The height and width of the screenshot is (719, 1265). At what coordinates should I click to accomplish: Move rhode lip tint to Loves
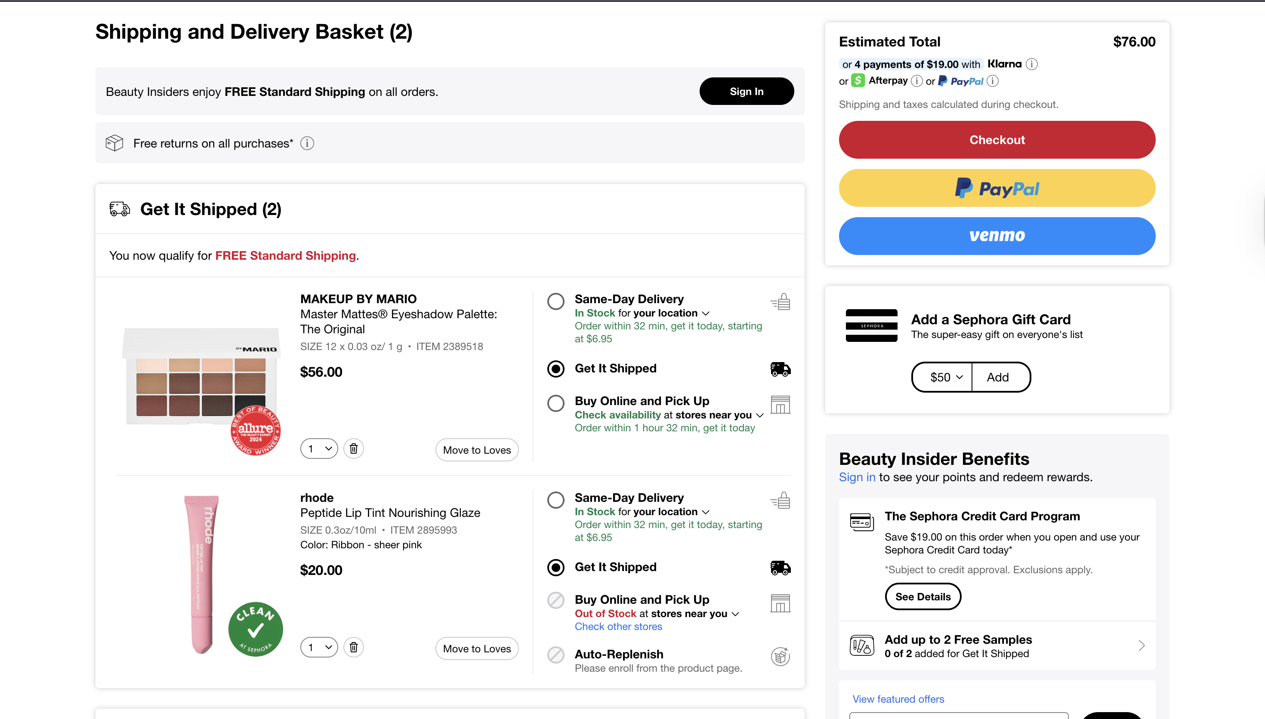[477, 648]
